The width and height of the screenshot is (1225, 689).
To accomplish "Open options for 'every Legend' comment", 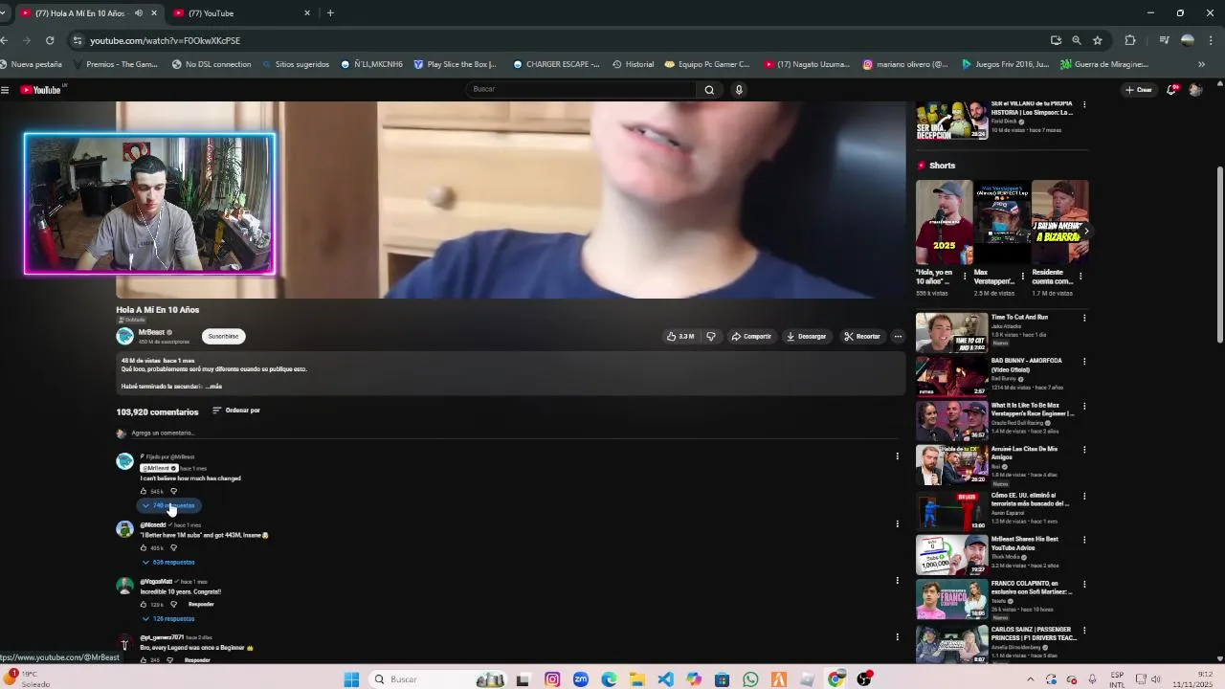I will (x=897, y=636).
